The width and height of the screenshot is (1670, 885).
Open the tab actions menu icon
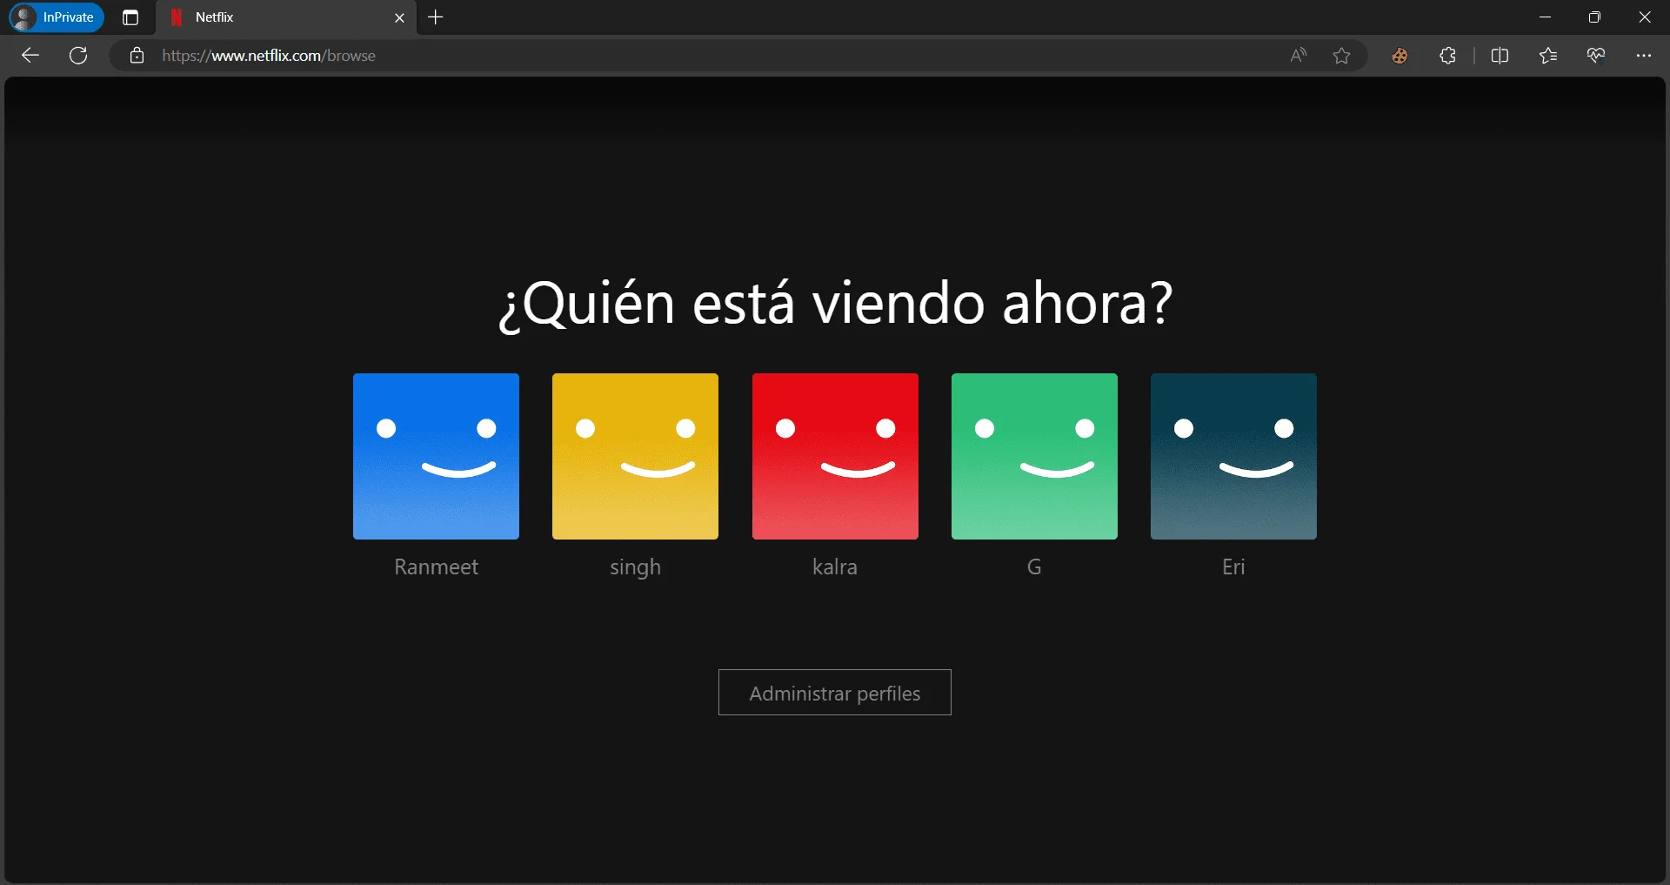coord(130,17)
